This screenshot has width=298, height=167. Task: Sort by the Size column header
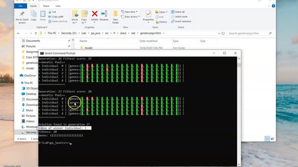(x=203, y=41)
